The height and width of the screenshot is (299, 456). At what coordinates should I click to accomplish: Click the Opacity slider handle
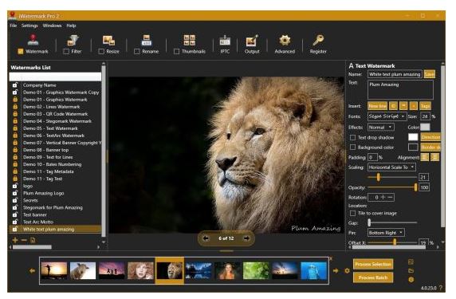pos(415,187)
